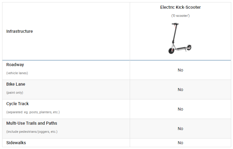Click the "No" value for Bike Lane
The width and height of the screenshot is (233, 149).
180,90
